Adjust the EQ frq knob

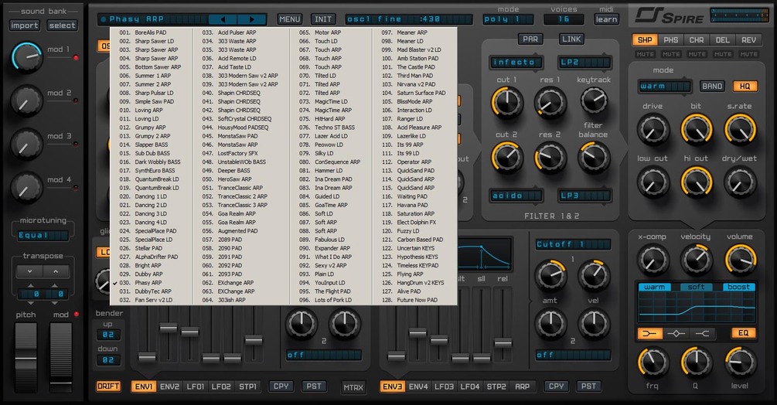[653, 362]
